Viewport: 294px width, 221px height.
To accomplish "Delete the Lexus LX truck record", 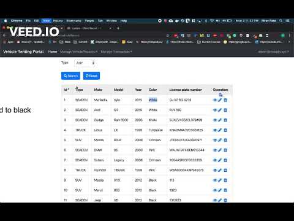I will click(225, 130).
